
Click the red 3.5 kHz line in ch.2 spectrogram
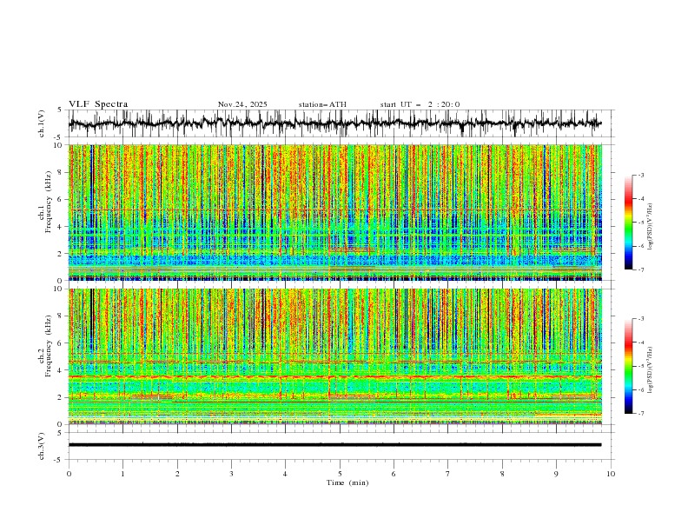pos(334,376)
